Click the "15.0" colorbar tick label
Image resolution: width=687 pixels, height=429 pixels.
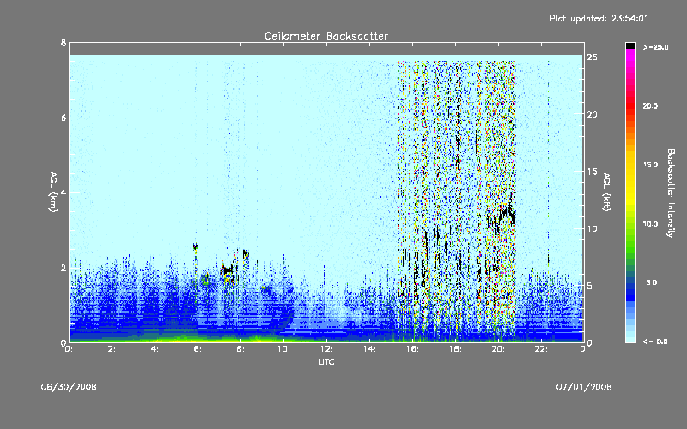point(650,165)
